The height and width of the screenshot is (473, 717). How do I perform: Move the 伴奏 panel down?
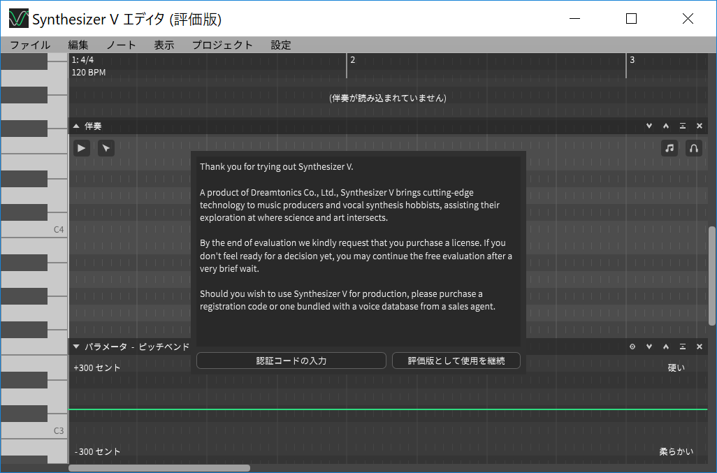[649, 126]
